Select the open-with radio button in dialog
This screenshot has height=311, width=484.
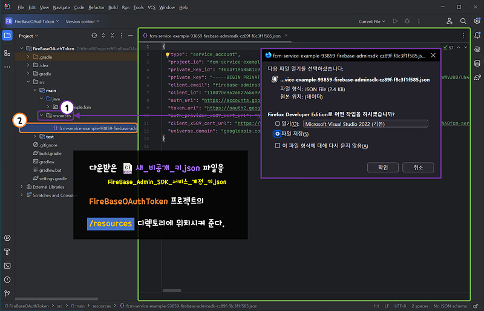click(278, 123)
